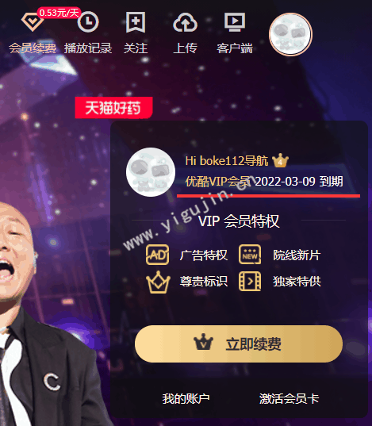Screen dimensions: 372x426
Task: Open the 我的账户 link
Action: [x=186, y=398]
